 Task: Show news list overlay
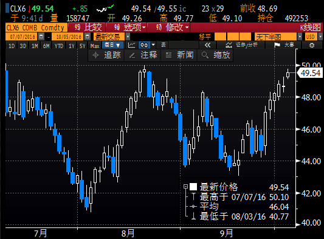pyautogui.click(x=168, y=55)
